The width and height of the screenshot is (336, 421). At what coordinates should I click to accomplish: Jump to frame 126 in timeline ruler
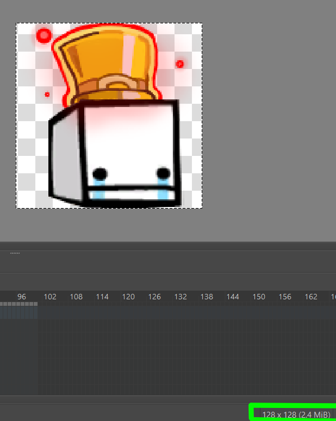coord(154,297)
